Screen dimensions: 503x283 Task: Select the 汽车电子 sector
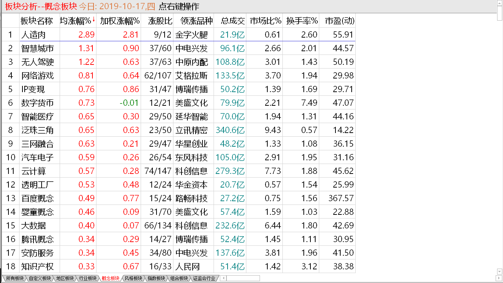[x=38, y=157]
